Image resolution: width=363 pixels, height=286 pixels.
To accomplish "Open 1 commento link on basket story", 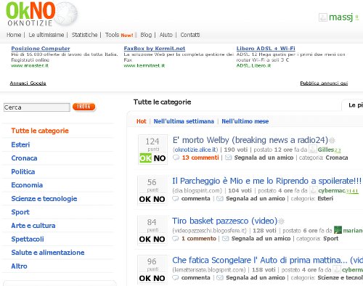I will point(199,239).
